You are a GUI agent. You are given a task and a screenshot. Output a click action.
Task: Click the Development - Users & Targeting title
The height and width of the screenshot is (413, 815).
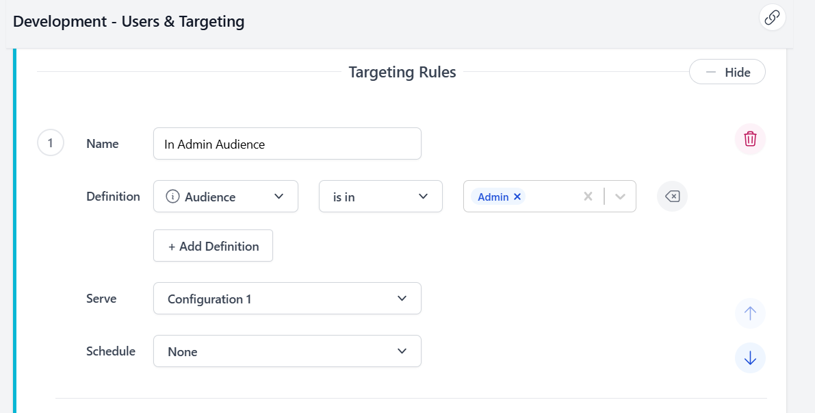(x=129, y=21)
